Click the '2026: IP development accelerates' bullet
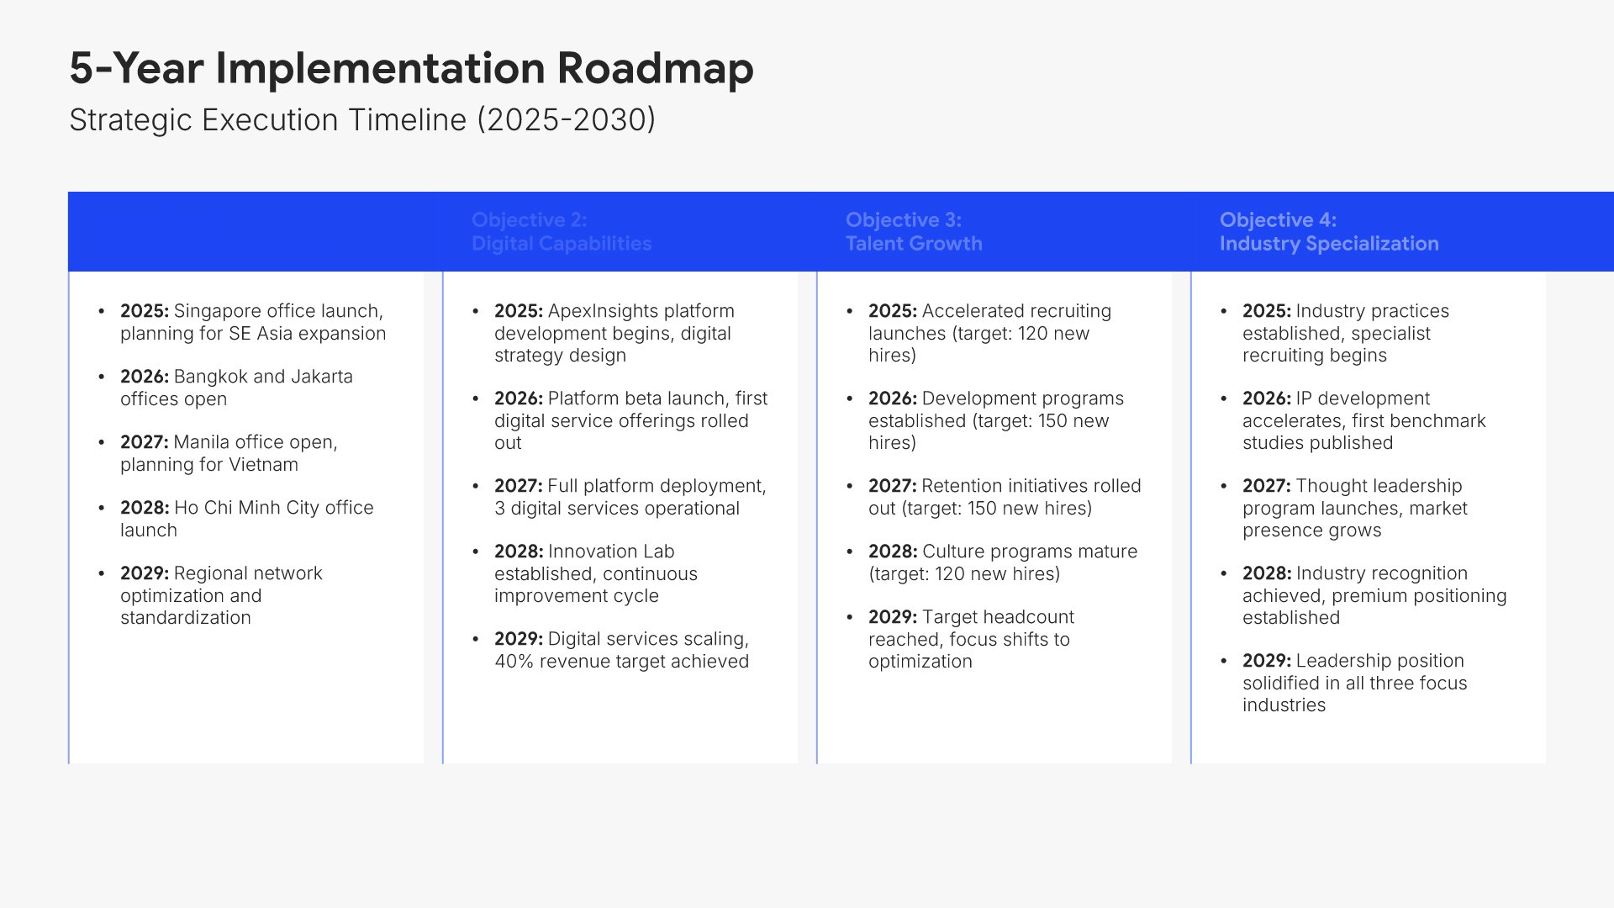 pos(1363,420)
